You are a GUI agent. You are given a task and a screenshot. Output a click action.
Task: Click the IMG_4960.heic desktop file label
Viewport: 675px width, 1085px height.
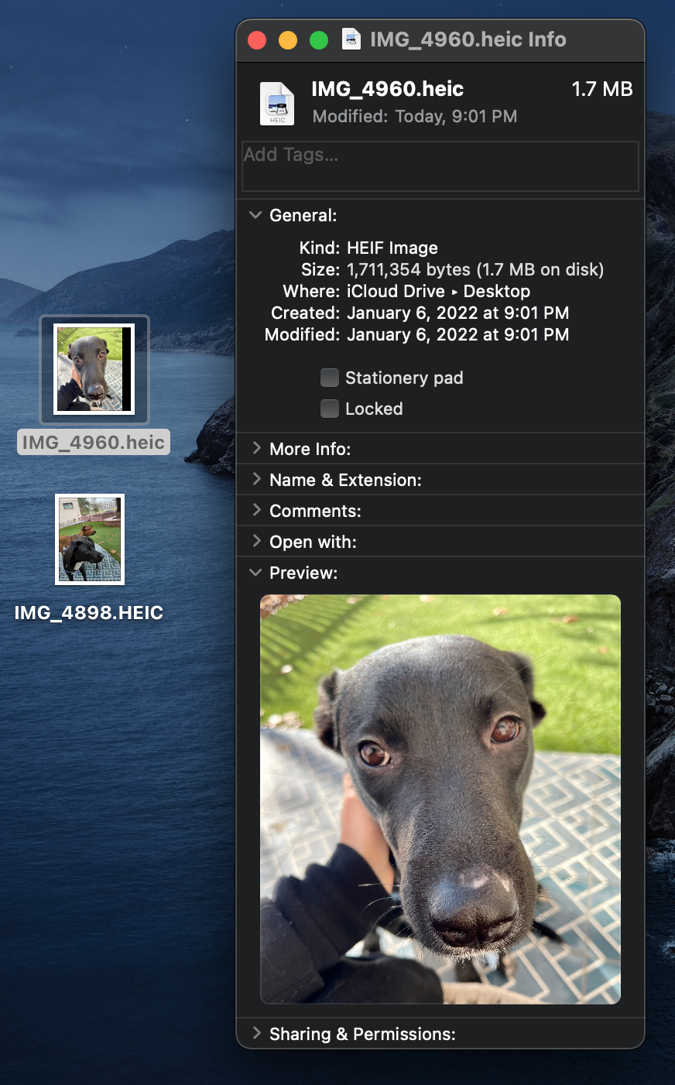[94, 443]
